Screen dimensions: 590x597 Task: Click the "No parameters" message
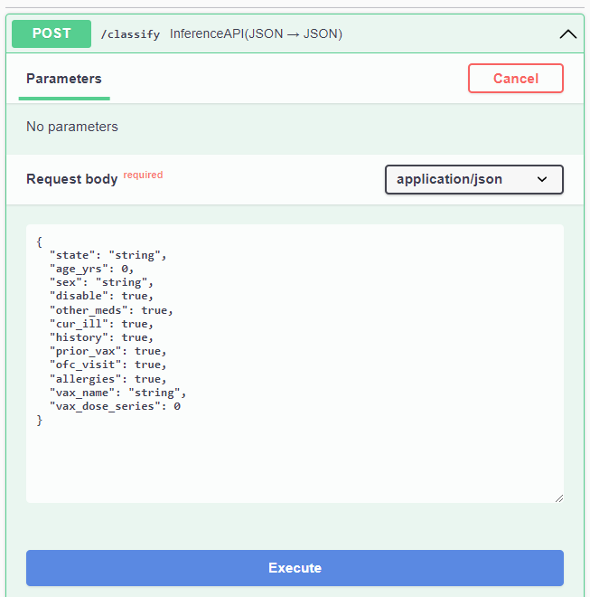(72, 127)
